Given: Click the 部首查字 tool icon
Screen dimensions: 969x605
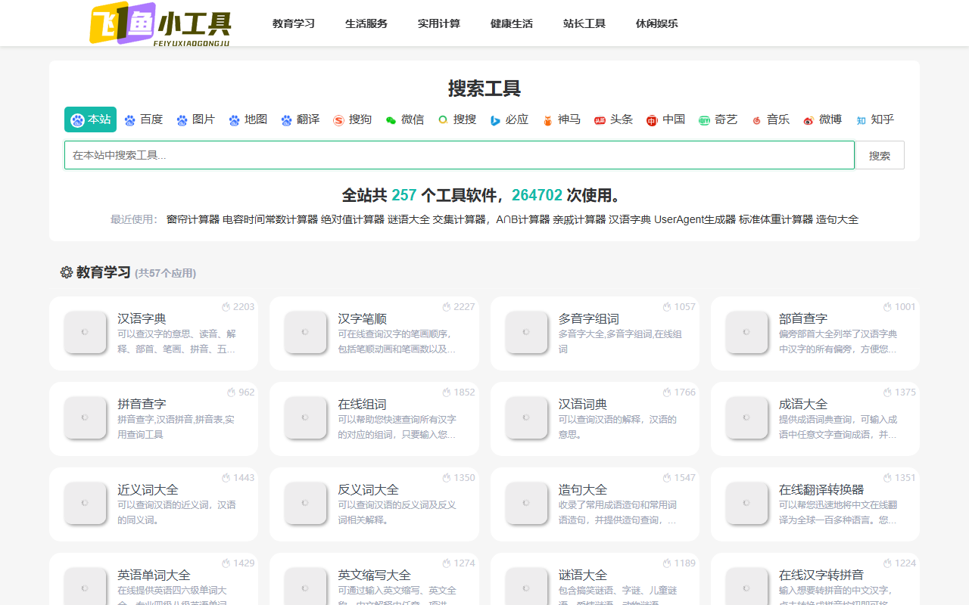Looking at the screenshot, I should [746, 332].
